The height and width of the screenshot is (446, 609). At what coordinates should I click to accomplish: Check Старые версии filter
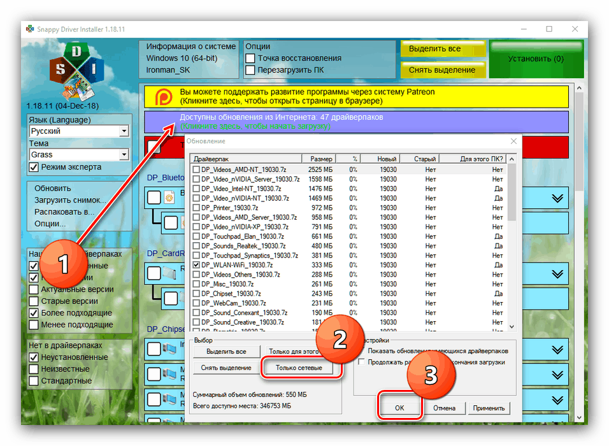click(34, 301)
